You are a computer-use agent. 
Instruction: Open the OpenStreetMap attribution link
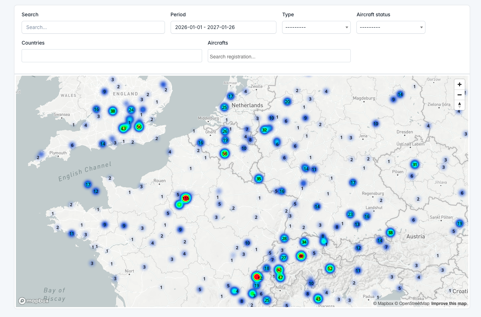pyautogui.click(x=412, y=304)
